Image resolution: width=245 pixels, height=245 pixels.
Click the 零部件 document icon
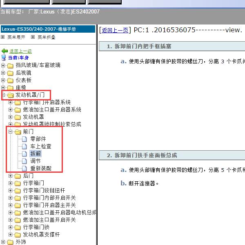click(24, 139)
